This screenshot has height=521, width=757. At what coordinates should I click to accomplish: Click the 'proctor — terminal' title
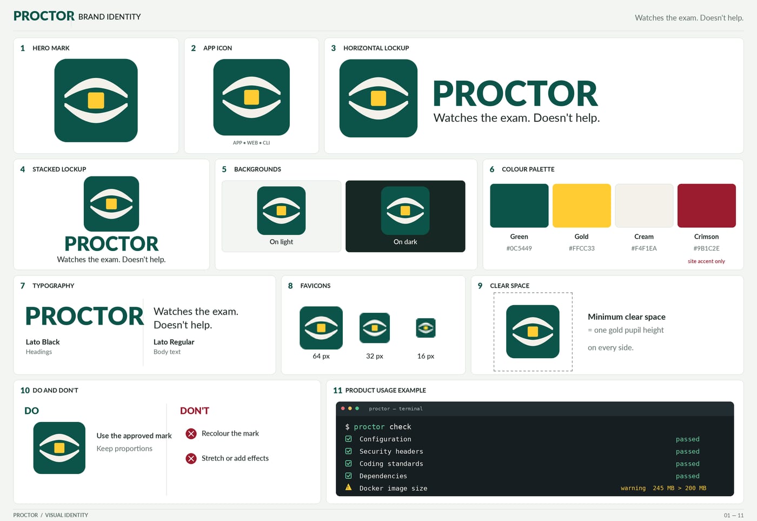[x=396, y=408]
